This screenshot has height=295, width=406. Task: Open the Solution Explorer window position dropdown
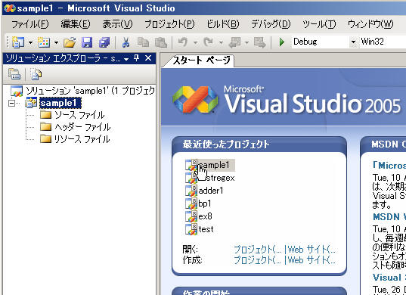[x=126, y=59]
